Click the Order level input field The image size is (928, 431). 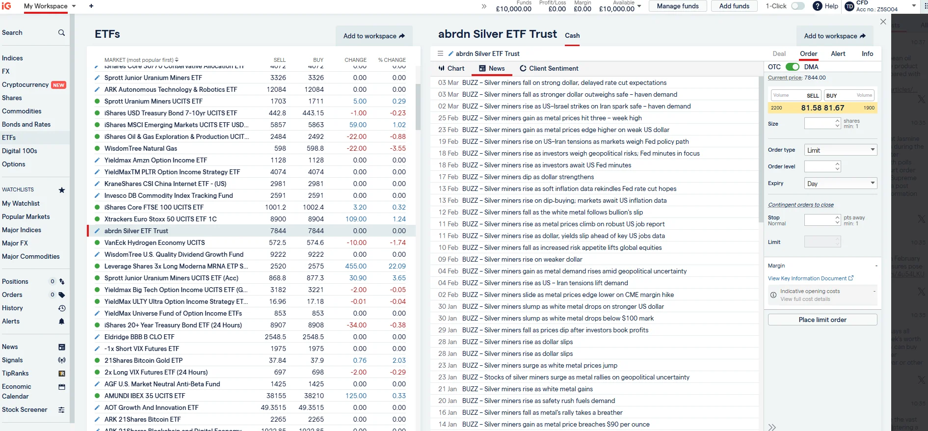(820, 166)
